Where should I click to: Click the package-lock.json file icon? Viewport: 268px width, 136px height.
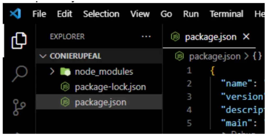click(65, 87)
